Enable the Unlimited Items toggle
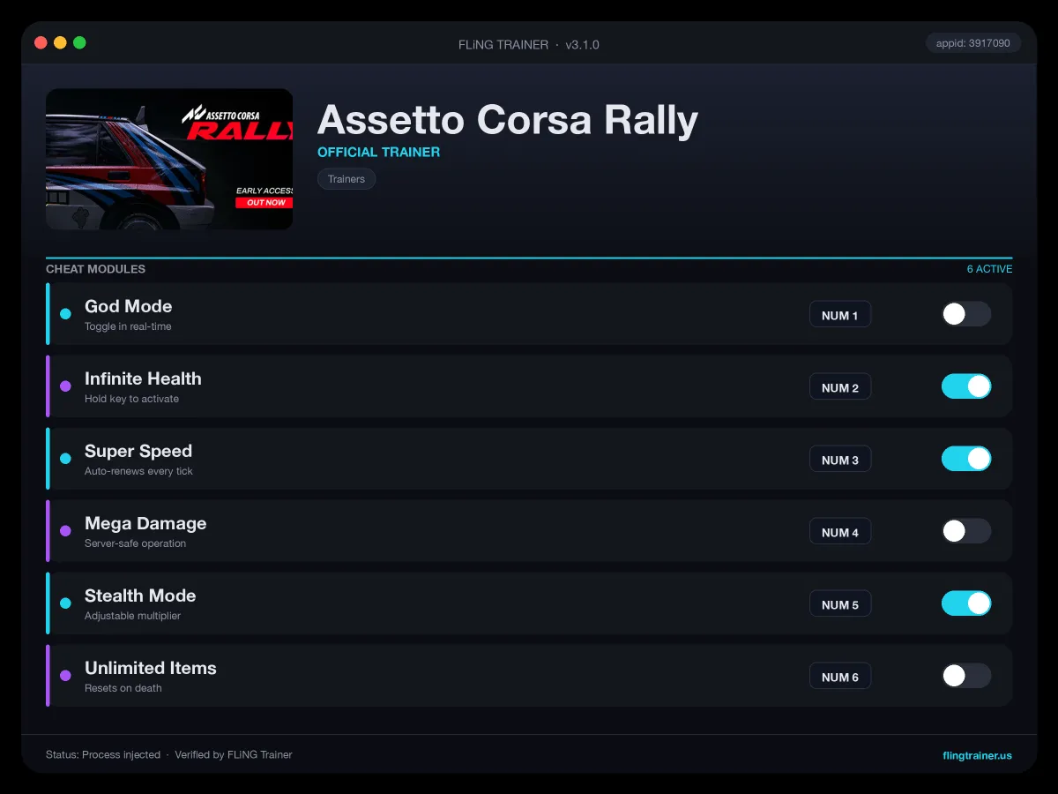1058x794 pixels. tap(966, 676)
